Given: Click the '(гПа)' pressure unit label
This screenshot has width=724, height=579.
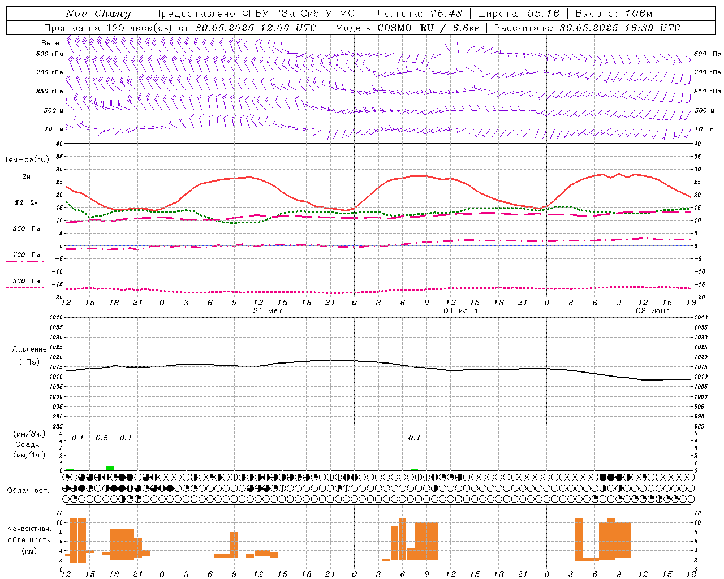Looking at the screenshot, I should point(29,362).
